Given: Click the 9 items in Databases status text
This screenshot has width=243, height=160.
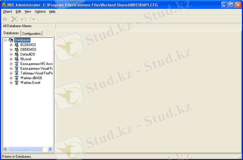Looking at the screenshot, I should pos(17,157).
